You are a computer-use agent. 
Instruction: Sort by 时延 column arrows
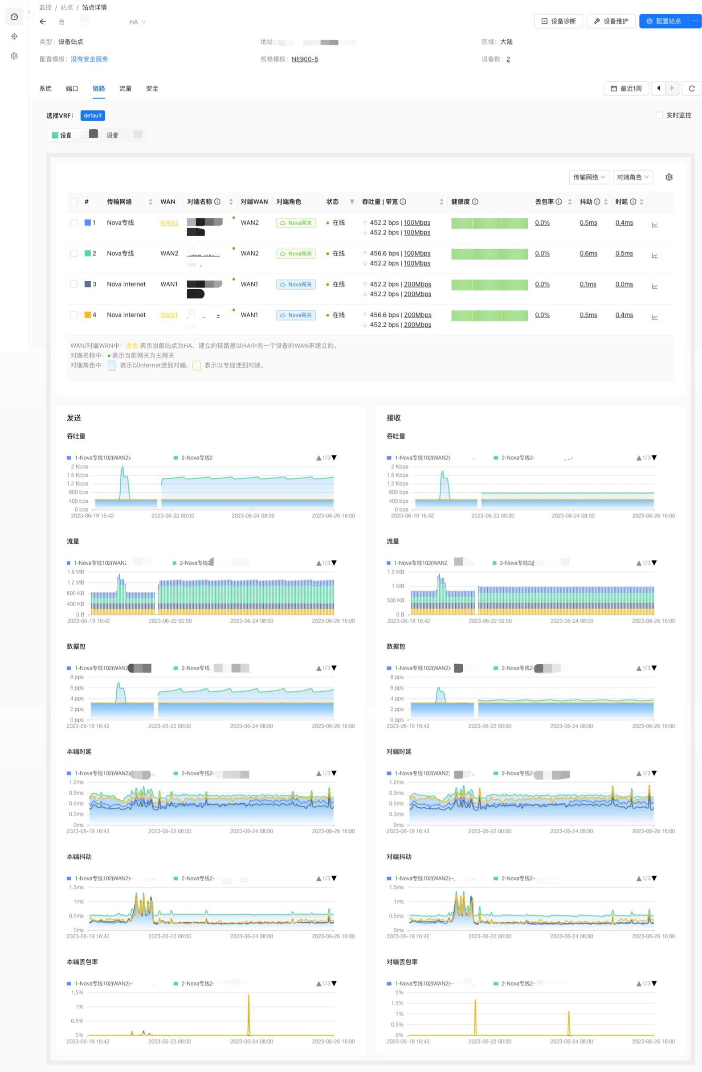pyautogui.click(x=641, y=202)
